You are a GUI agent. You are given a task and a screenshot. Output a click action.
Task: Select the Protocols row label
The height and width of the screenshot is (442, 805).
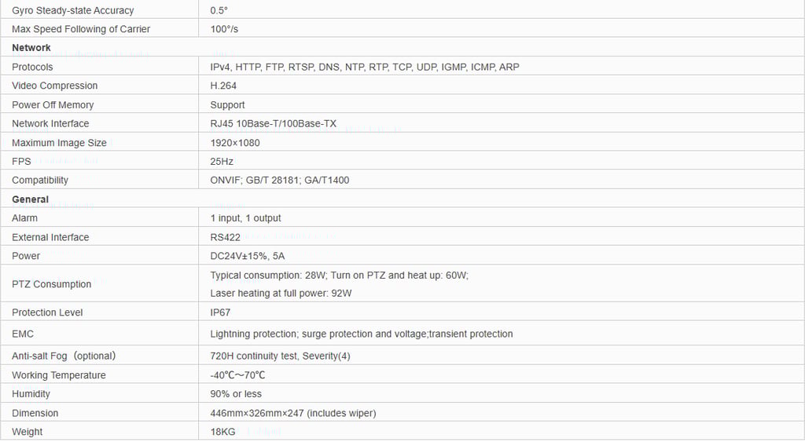tap(32, 68)
